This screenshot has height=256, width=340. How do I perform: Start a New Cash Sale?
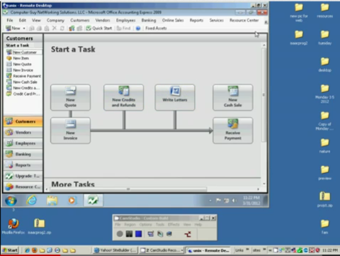[x=233, y=97]
